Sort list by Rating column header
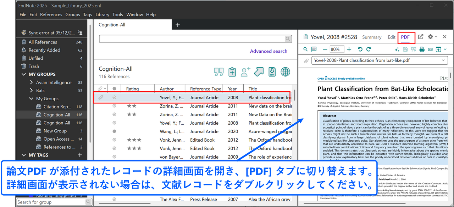454x207 pixels. [133, 89]
